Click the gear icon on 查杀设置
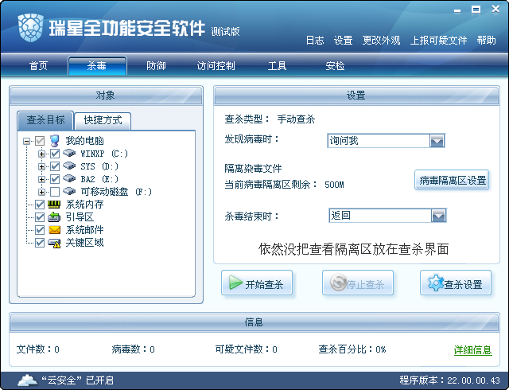The image size is (509, 390). 435,283
